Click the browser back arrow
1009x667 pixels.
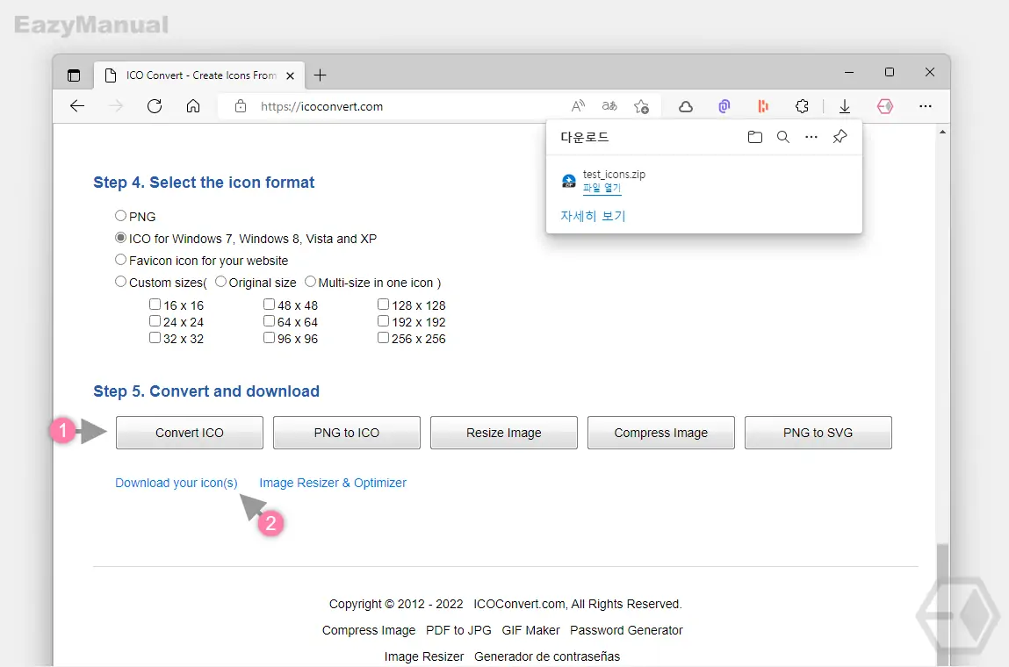[77, 106]
